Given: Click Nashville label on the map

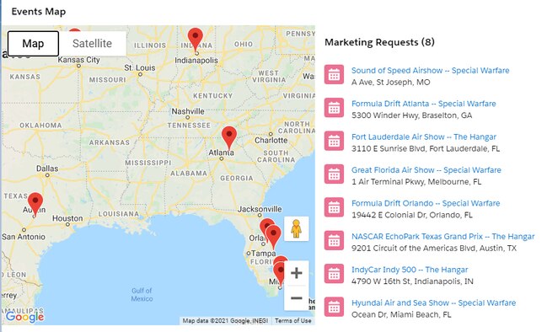Looking at the screenshot, I should [188, 111].
